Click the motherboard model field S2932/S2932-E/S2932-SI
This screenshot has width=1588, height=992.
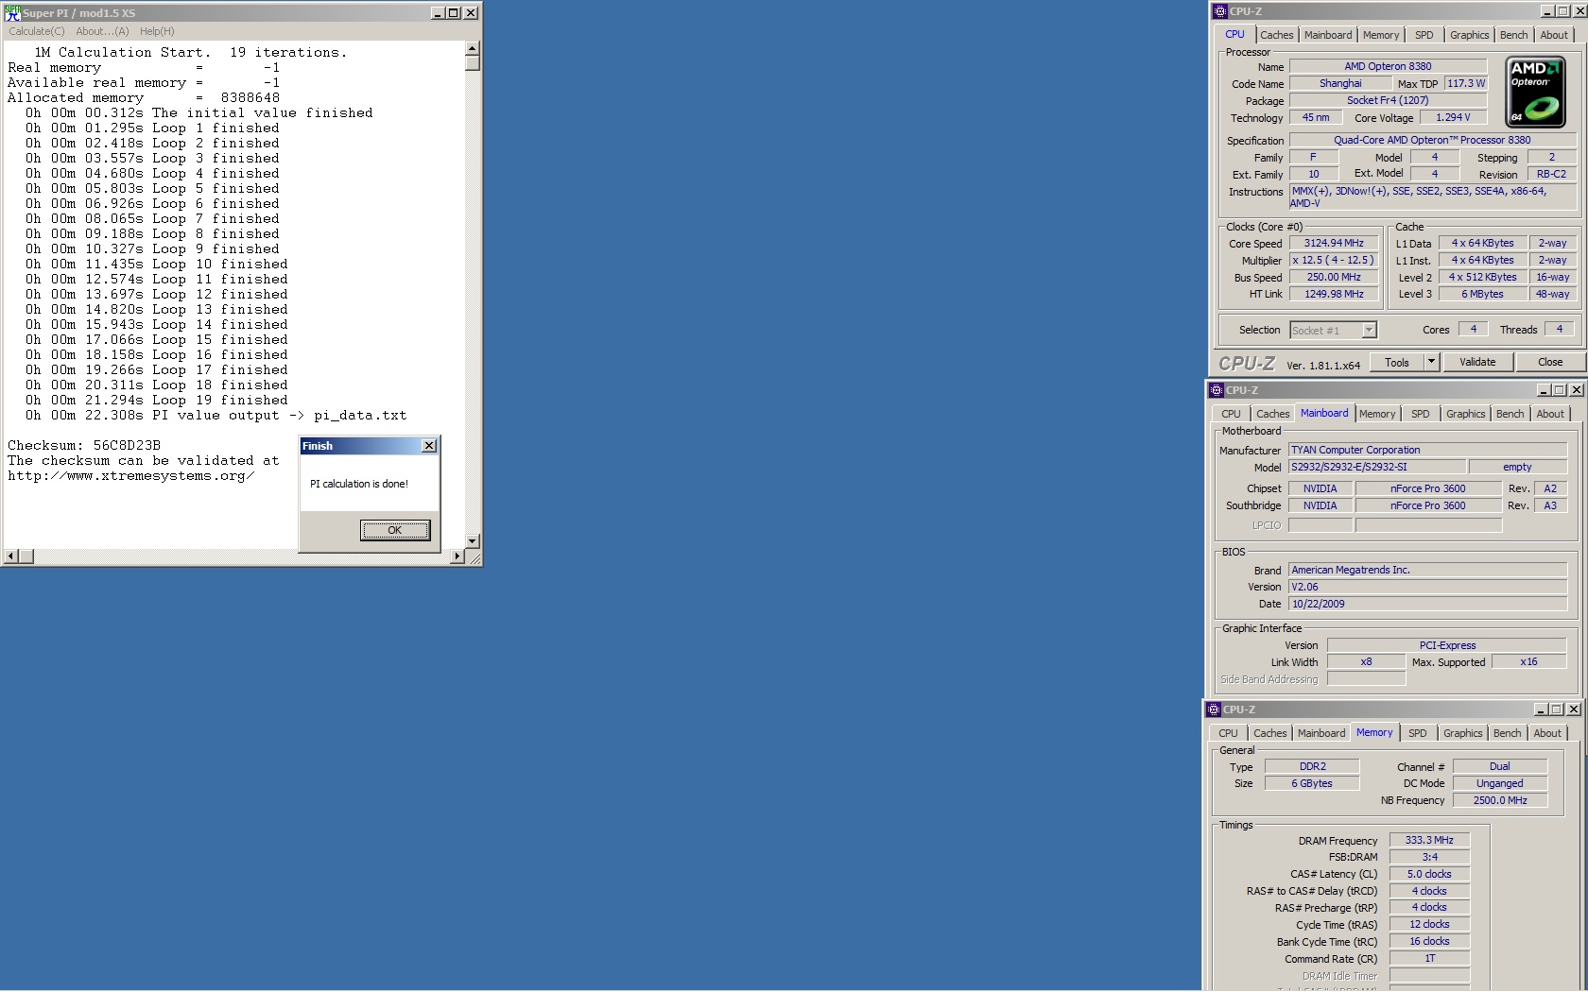1376,467
